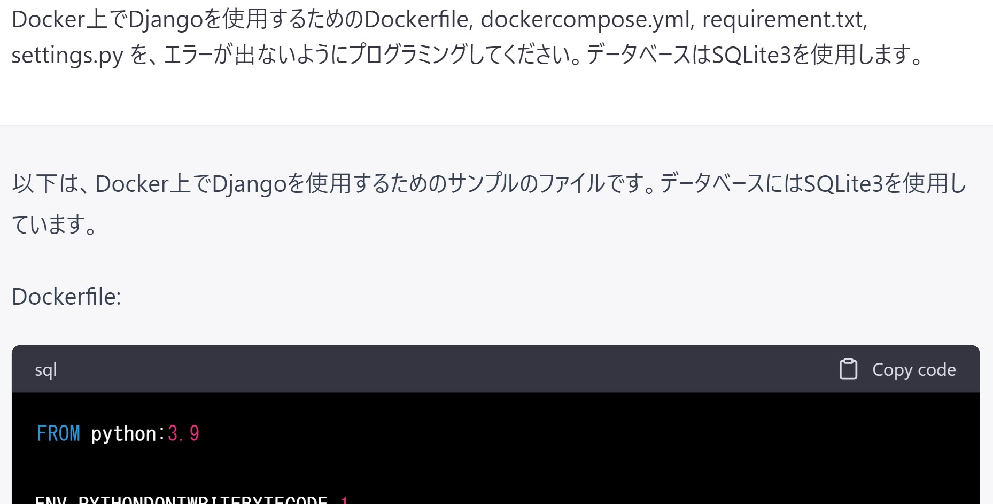Image resolution: width=993 pixels, height=504 pixels.
Task: Click the "sql" language label
Action: (46, 370)
